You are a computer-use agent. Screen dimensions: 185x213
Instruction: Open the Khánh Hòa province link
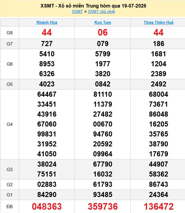click(x=47, y=22)
